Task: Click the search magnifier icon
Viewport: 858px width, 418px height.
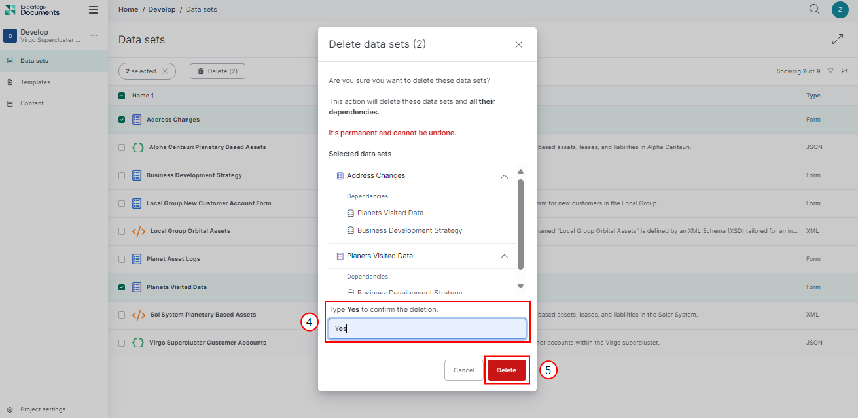Action: [814, 9]
